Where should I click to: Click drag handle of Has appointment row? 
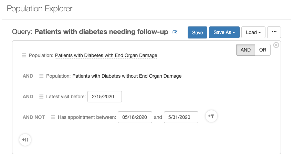pyautogui.click(x=53, y=117)
